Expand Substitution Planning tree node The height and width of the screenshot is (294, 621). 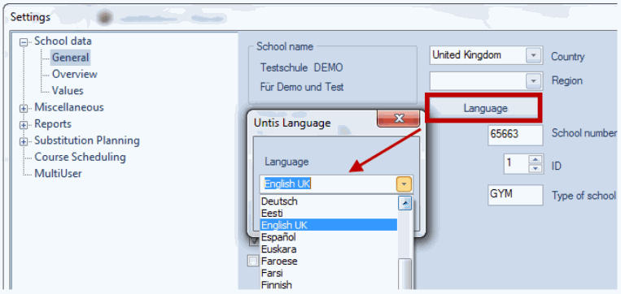pos(24,141)
